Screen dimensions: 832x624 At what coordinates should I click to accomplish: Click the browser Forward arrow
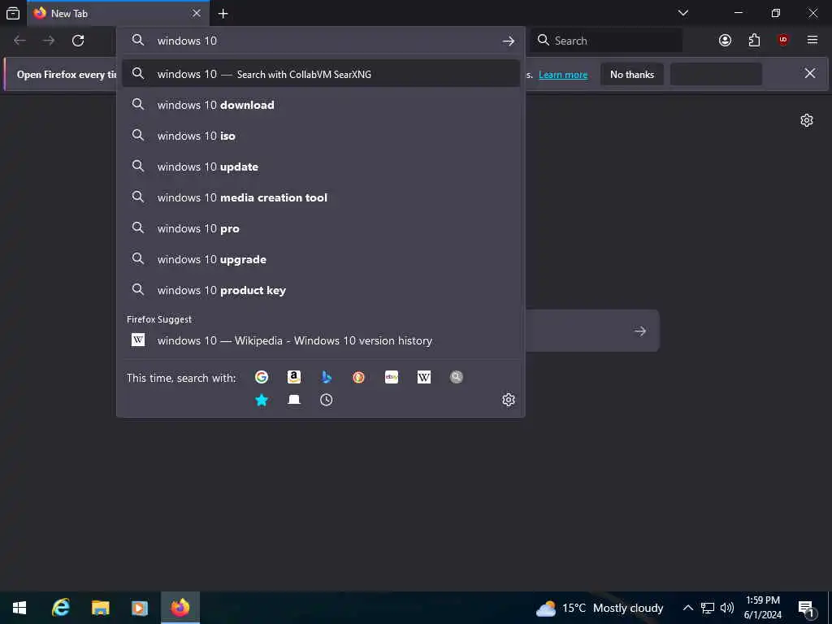[49, 41]
